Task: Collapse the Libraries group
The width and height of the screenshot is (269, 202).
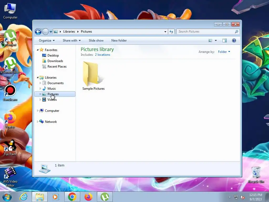Action: click(x=38, y=78)
